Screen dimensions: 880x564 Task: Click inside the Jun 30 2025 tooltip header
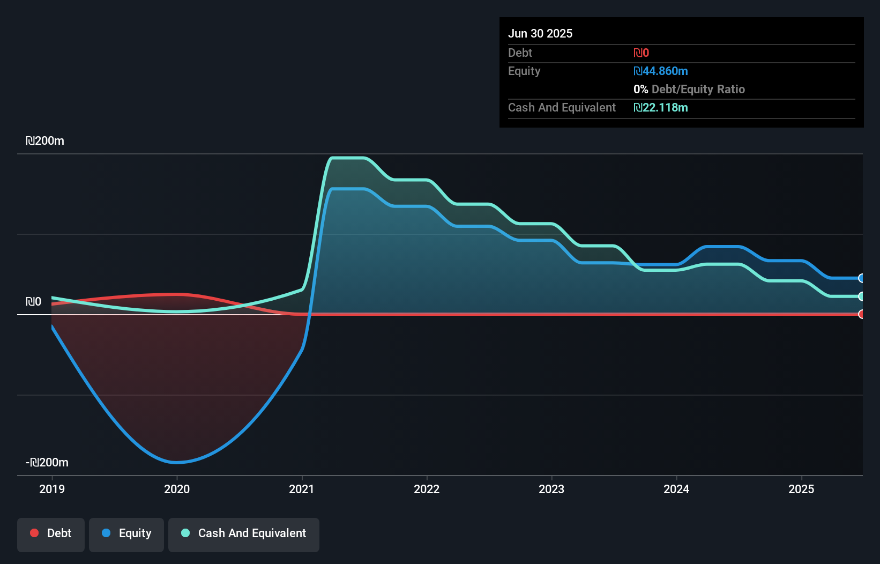pyautogui.click(x=540, y=33)
